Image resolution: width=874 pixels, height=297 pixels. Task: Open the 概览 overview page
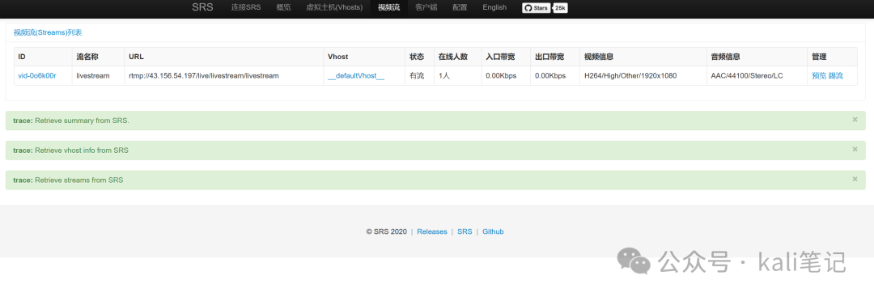click(283, 7)
